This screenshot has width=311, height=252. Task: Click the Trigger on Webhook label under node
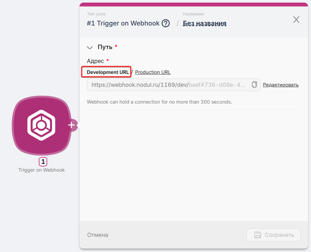tap(41, 170)
